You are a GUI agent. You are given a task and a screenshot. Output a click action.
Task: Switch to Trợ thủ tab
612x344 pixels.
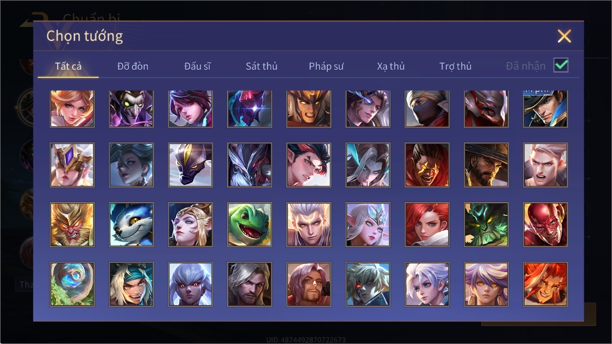456,67
